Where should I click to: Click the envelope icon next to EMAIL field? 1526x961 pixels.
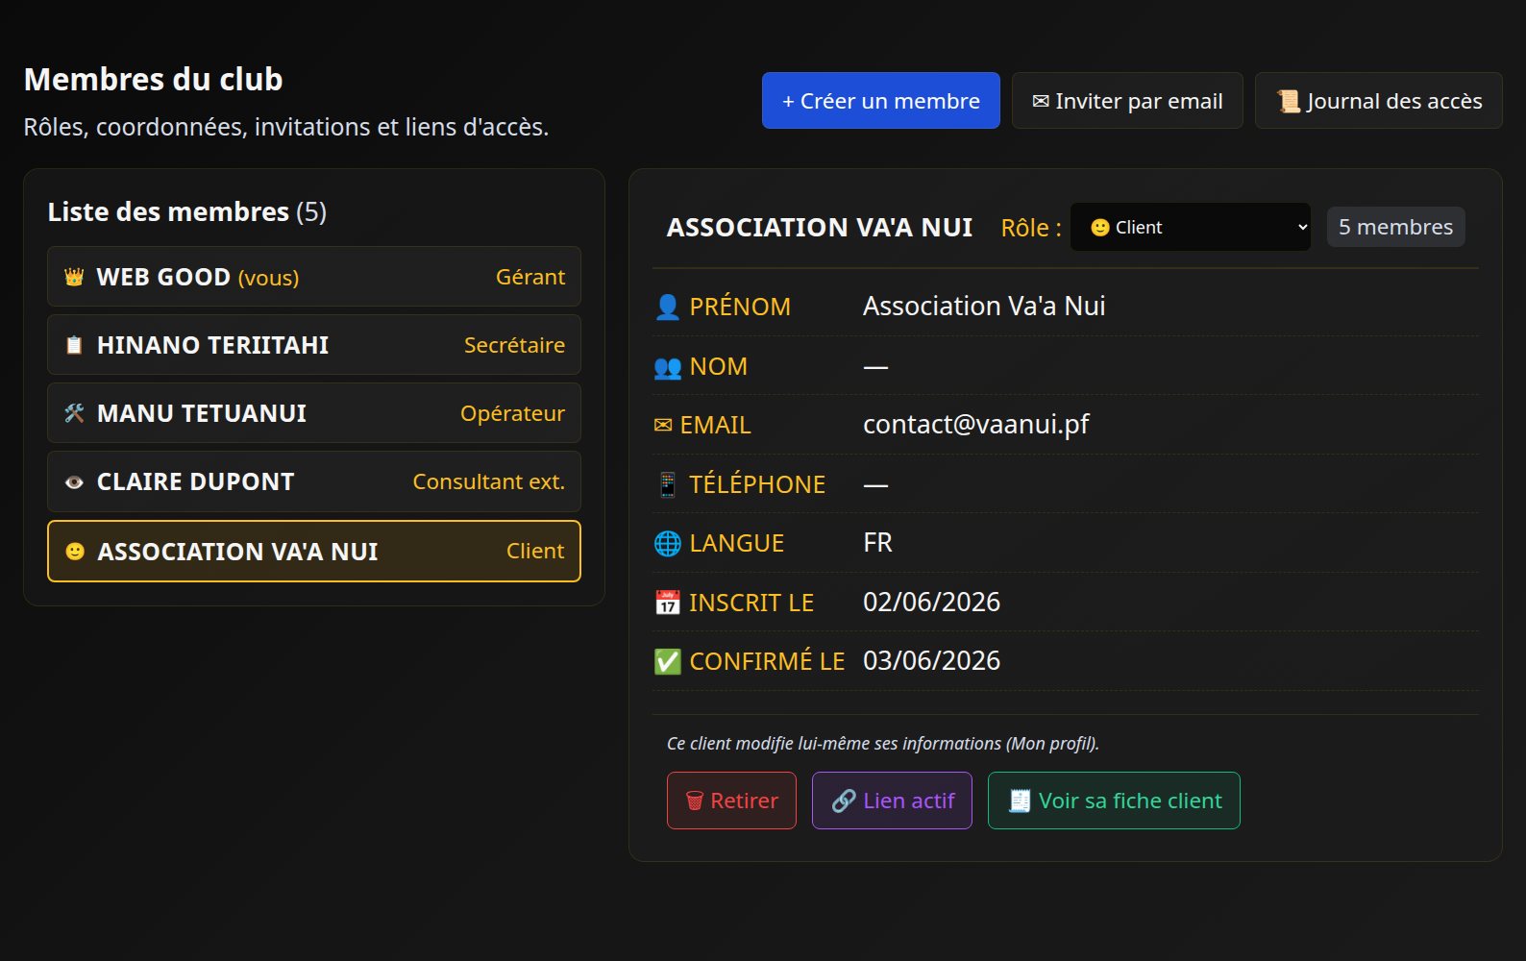pyautogui.click(x=663, y=426)
